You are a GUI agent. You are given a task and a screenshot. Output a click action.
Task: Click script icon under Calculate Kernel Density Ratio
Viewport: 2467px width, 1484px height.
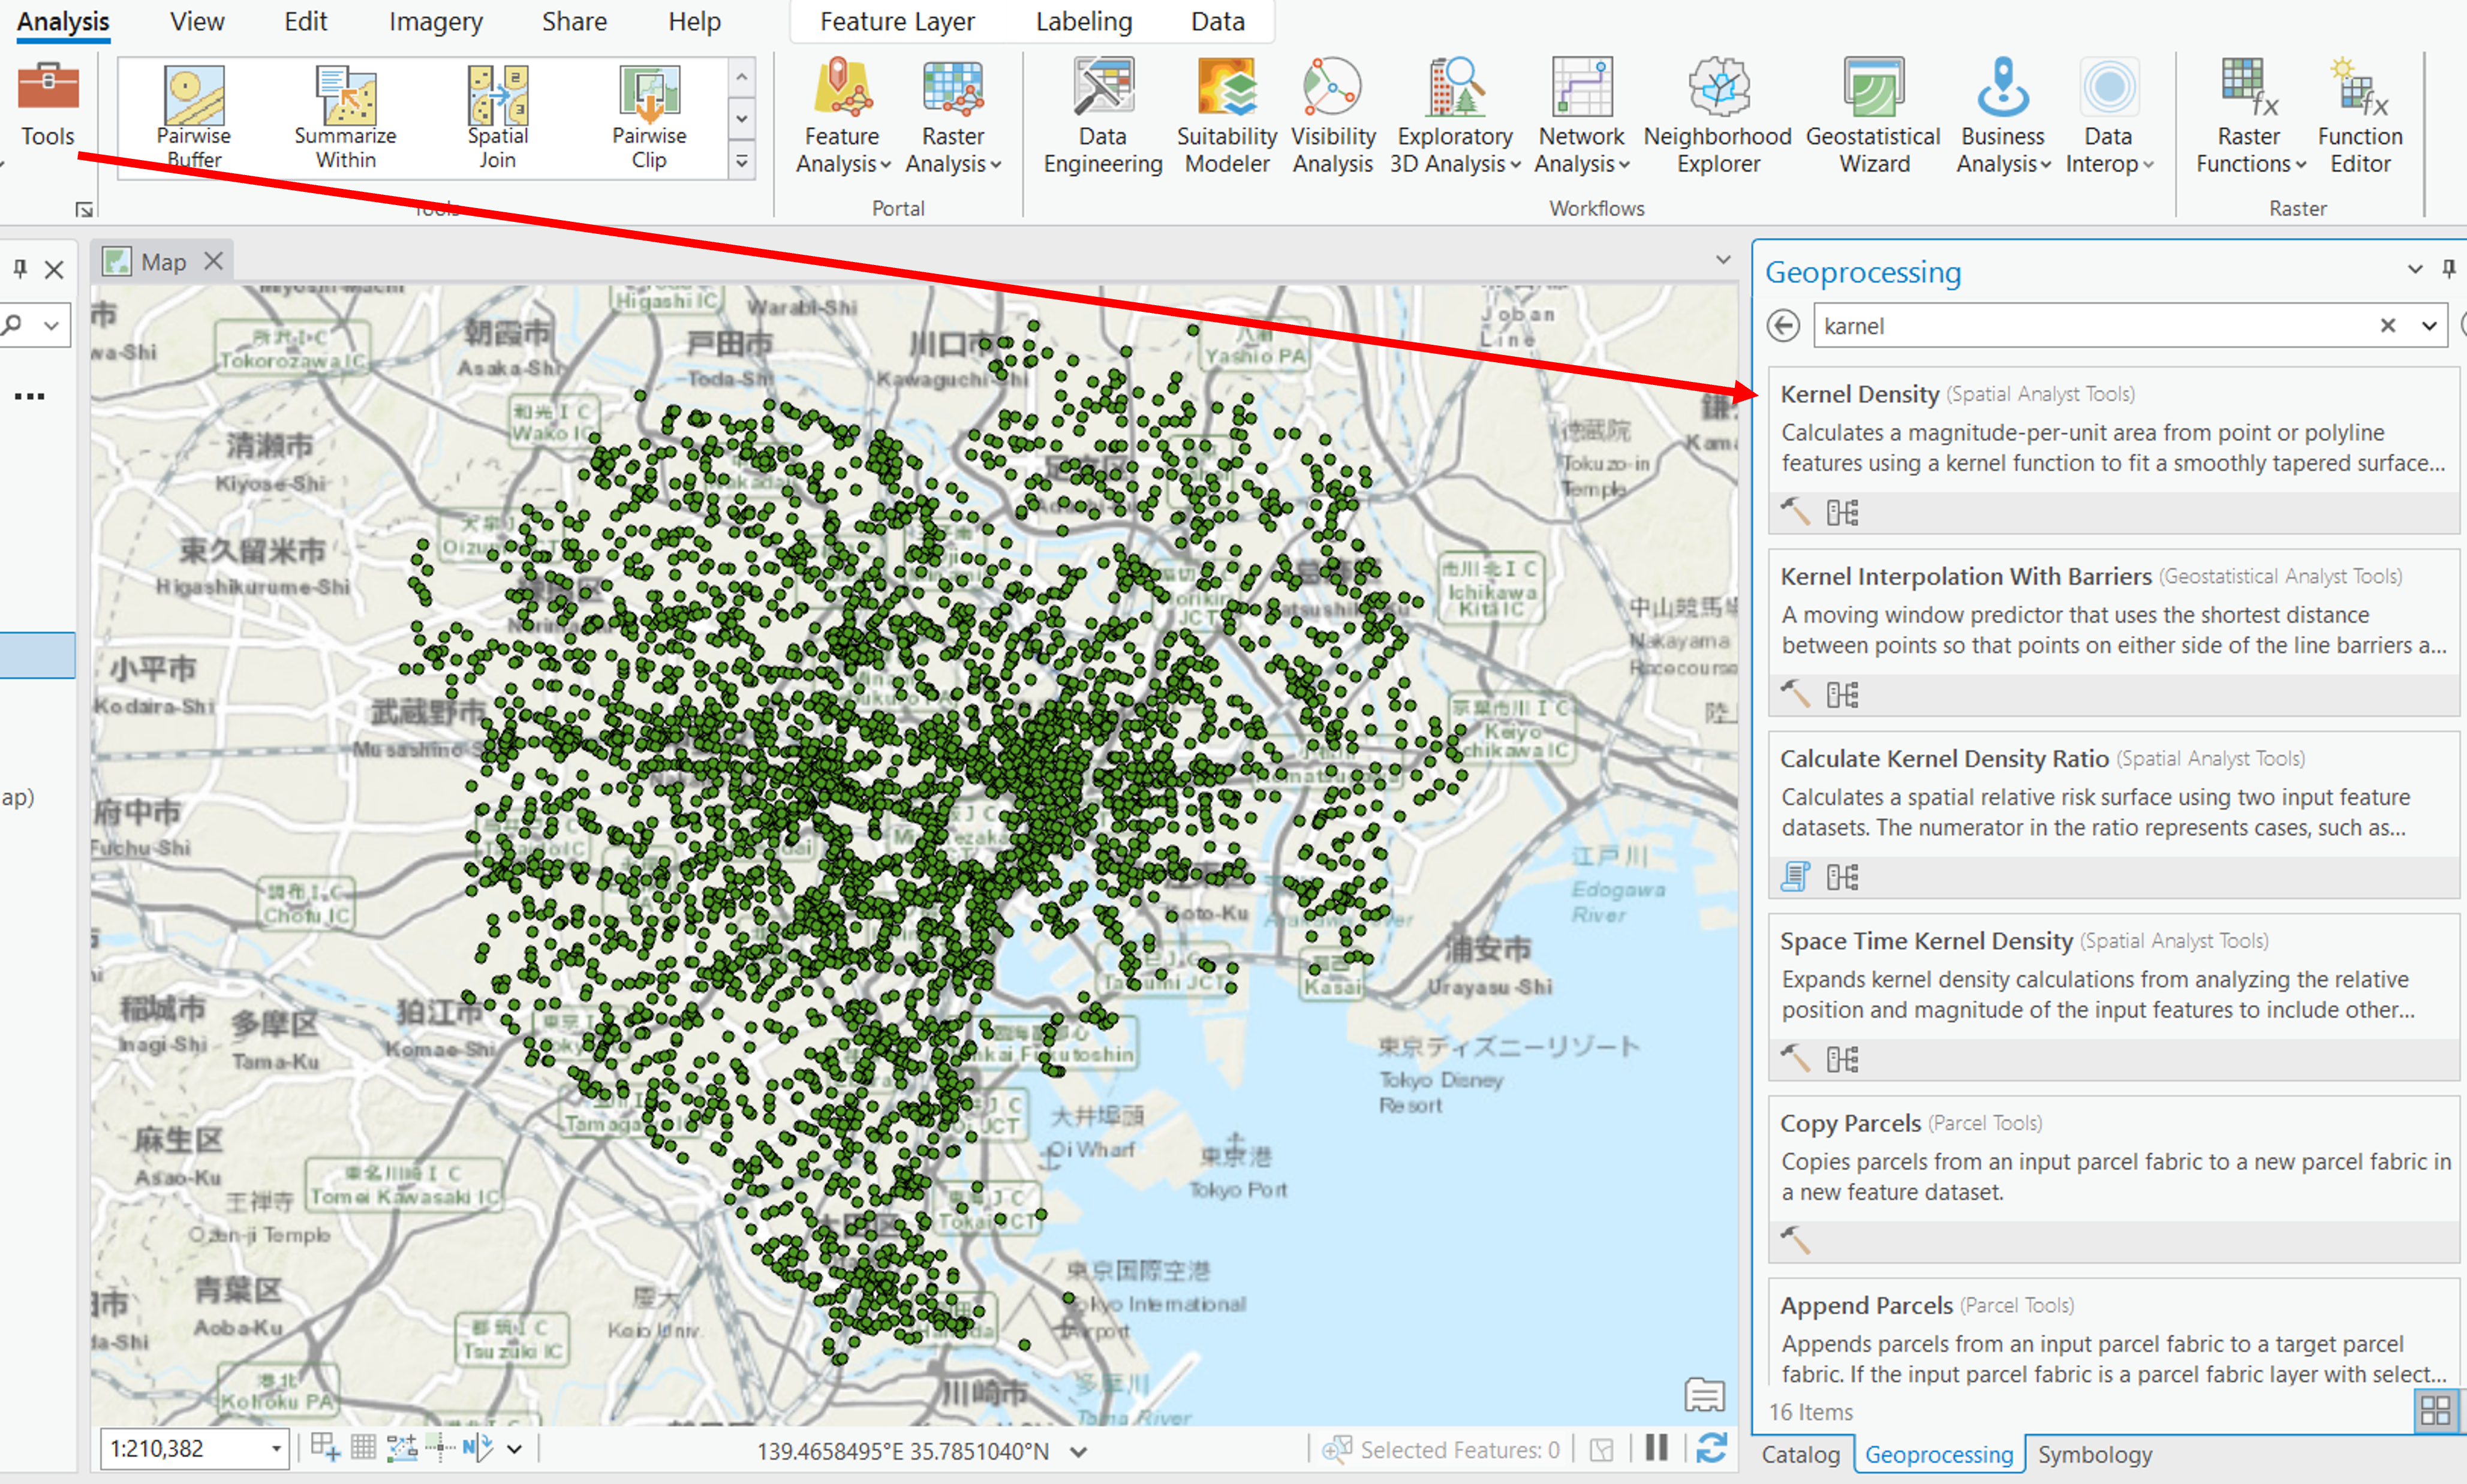[x=1795, y=877]
